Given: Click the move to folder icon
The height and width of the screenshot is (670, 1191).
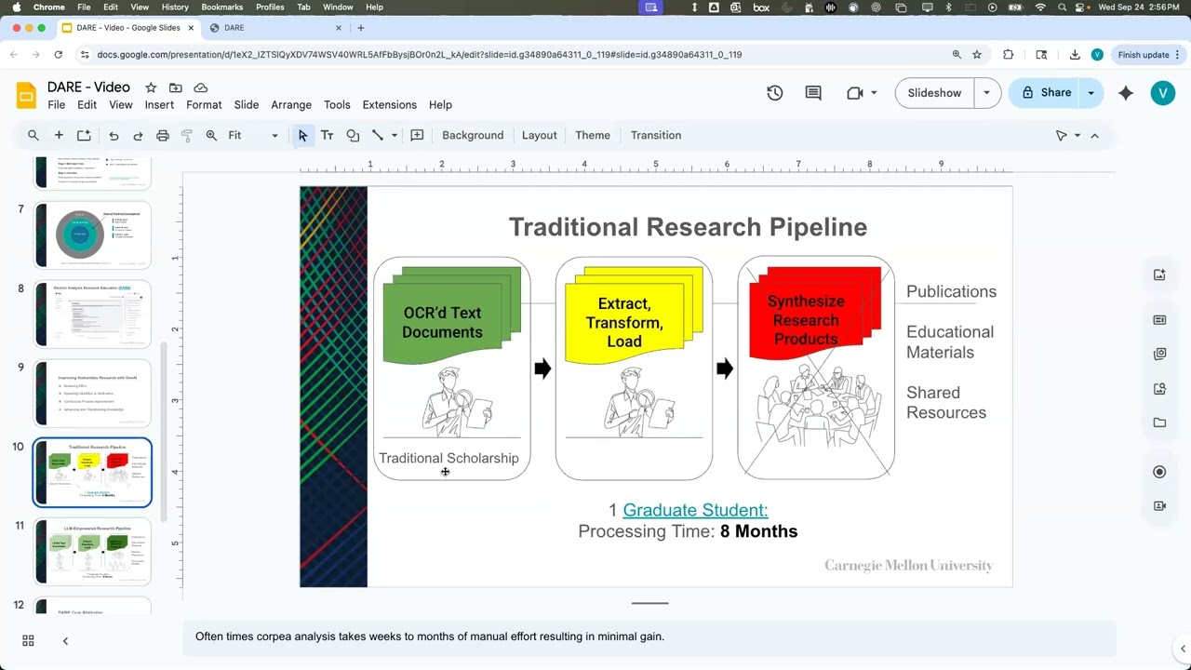Looking at the screenshot, I should (176, 87).
